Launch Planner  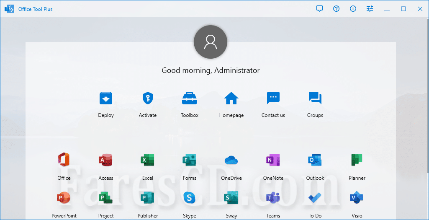357,160
